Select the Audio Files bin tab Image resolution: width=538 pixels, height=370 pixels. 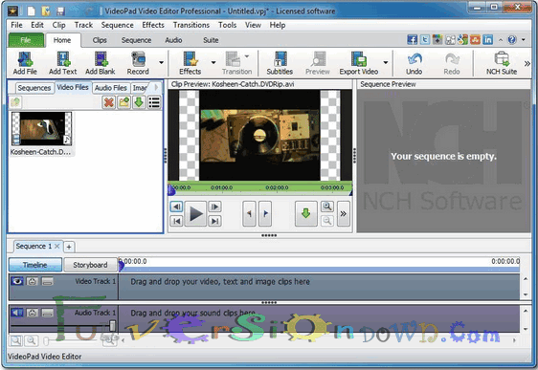[111, 88]
